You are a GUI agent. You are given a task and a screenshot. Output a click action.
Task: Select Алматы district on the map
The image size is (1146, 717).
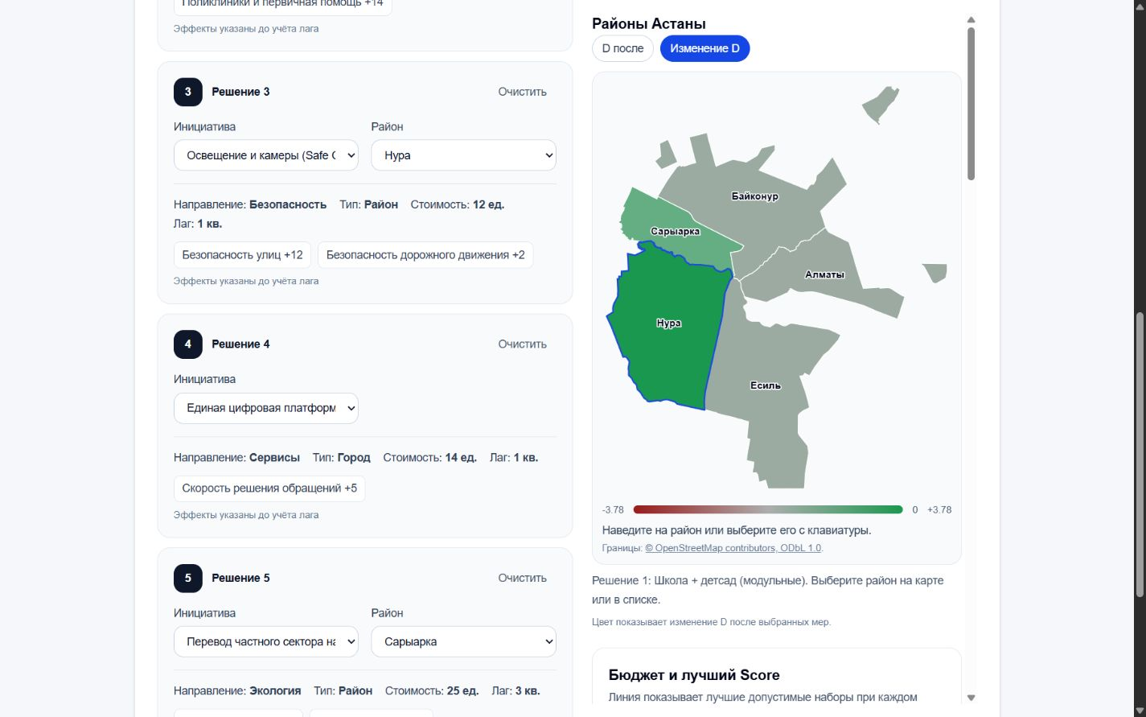824,274
